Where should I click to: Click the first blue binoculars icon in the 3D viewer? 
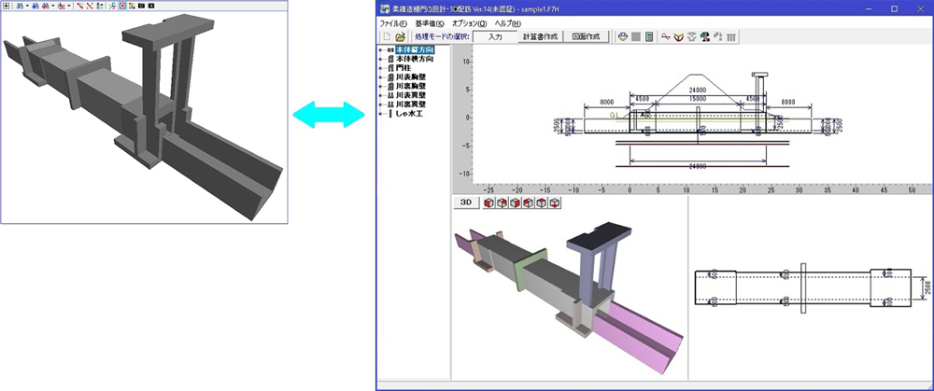(x=21, y=6)
